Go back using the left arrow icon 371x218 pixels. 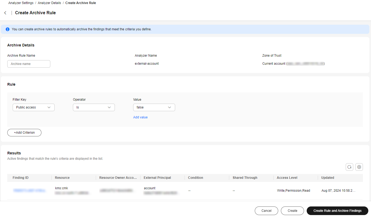5,13
